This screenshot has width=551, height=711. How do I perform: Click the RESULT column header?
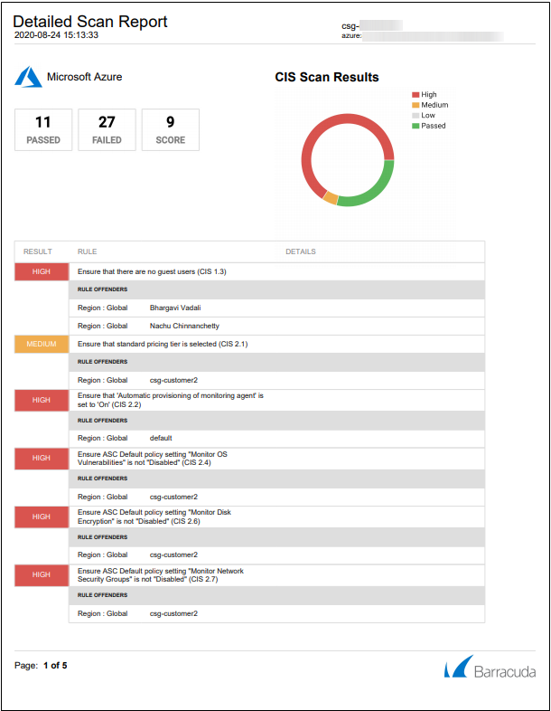pyautogui.click(x=38, y=251)
